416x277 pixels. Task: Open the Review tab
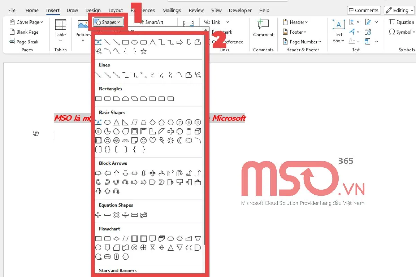[x=196, y=10]
